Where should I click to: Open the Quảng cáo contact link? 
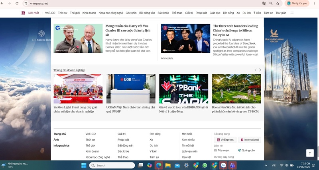(x=246, y=151)
